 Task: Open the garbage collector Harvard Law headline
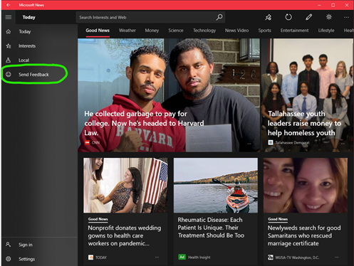[x=144, y=123]
